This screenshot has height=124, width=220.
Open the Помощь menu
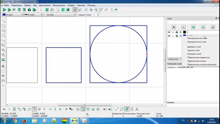click(x=91, y=6)
